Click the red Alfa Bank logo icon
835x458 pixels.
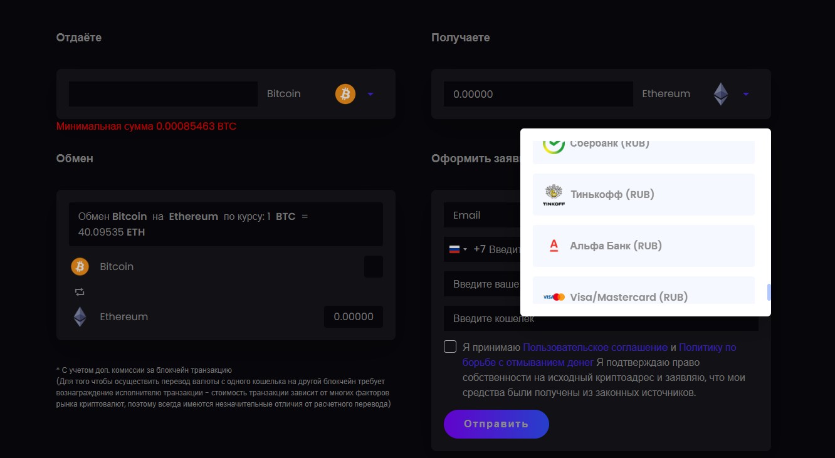554,246
